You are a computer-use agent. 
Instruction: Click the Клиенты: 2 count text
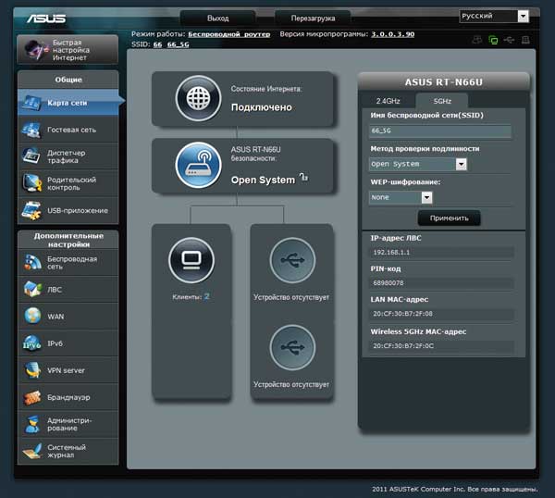(191, 297)
